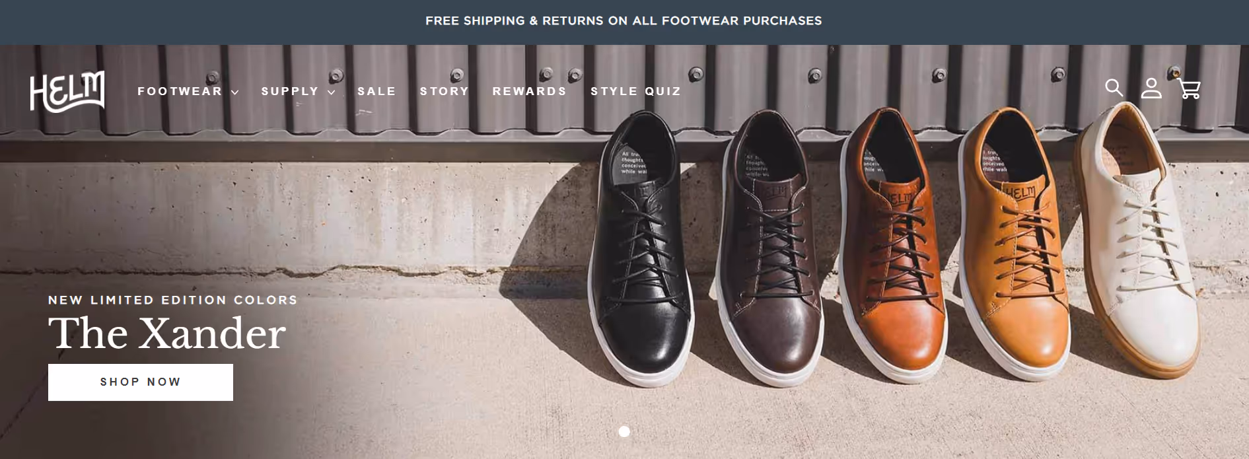Image resolution: width=1249 pixels, height=459 pixels.
Task: Click the SHOP NOW button
Action: (140, 382)
